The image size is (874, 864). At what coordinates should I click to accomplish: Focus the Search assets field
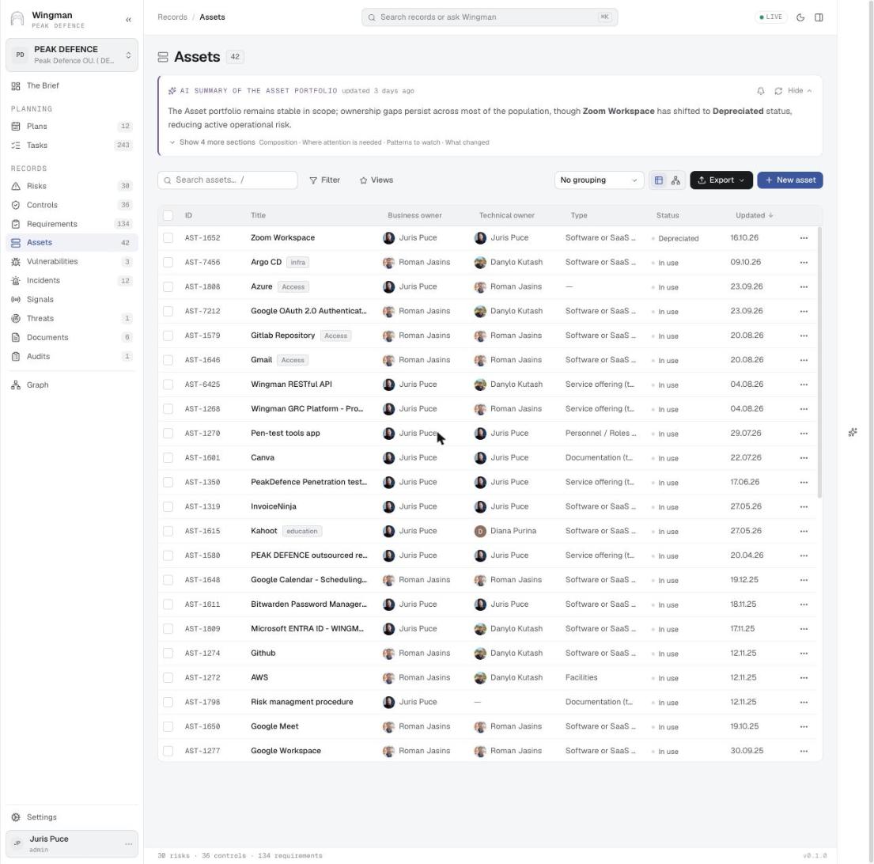[x=228, y=180]
